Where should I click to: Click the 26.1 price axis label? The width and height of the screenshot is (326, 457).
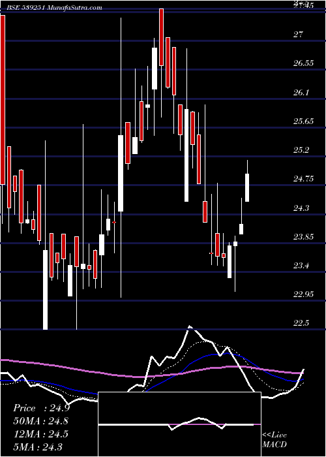point(301,93)
